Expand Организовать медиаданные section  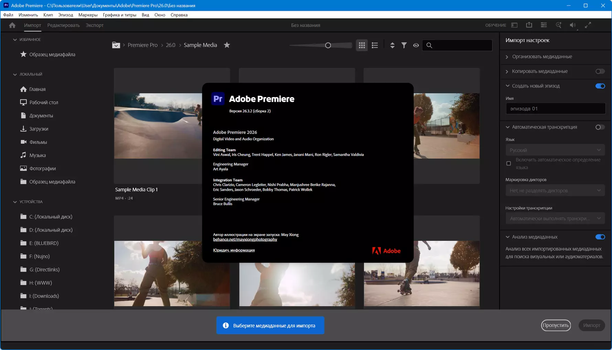tap(507, 57)
